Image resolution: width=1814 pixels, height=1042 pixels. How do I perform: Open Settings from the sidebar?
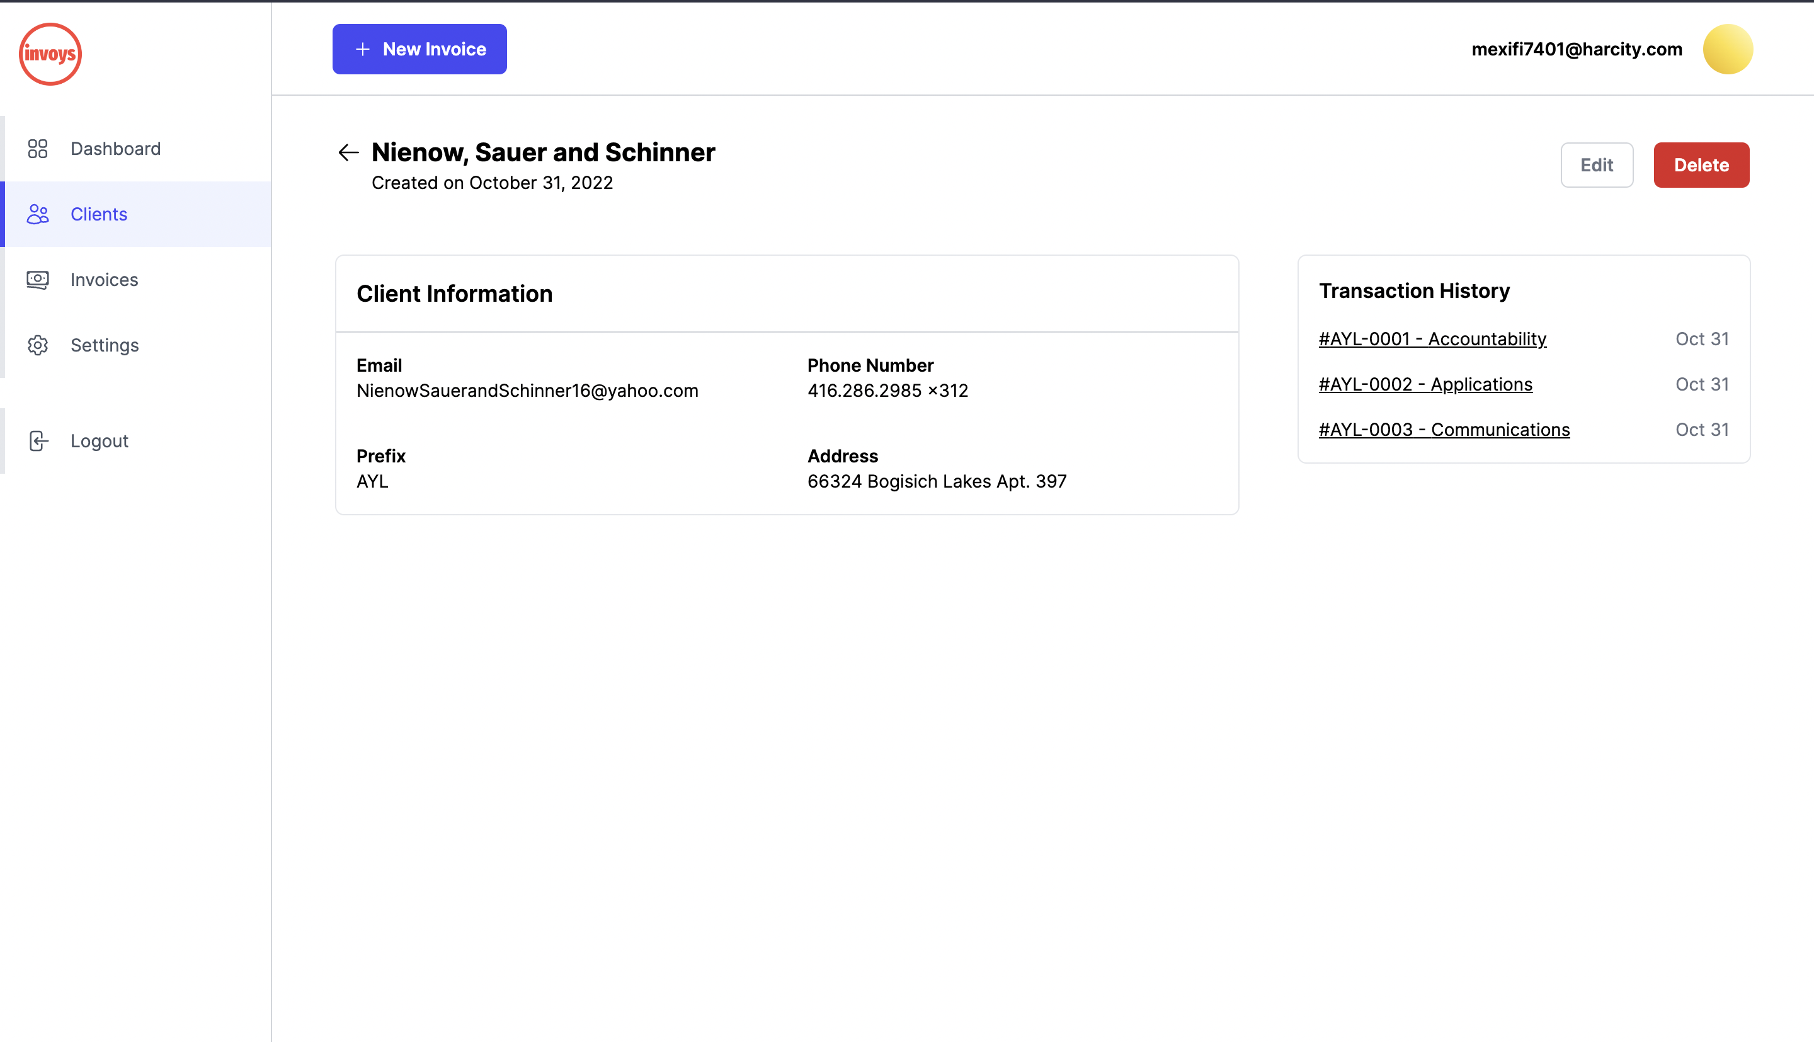105,345
